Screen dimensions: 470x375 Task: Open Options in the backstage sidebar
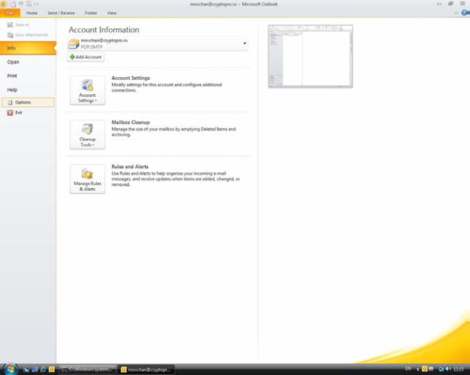coord(28,102)
